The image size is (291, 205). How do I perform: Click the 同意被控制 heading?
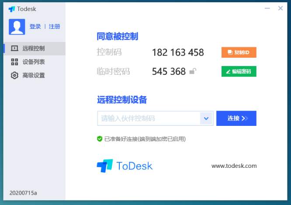pyautogui.click(x=118, y=36)
